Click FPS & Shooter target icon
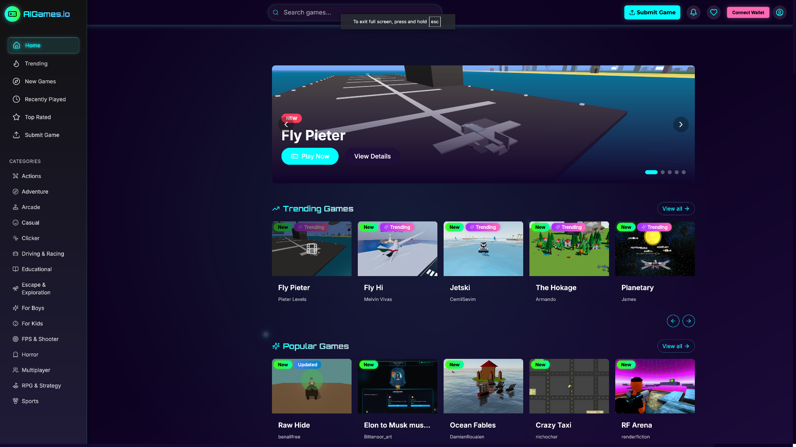The height and width of the screenshot is (447, 796). [x=15, y=339]
